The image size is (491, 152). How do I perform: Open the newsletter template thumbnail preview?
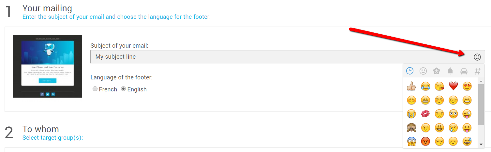(48, 66)
